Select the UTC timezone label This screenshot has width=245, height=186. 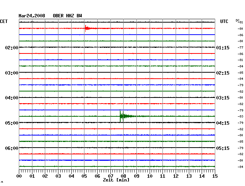click(224, 21)
